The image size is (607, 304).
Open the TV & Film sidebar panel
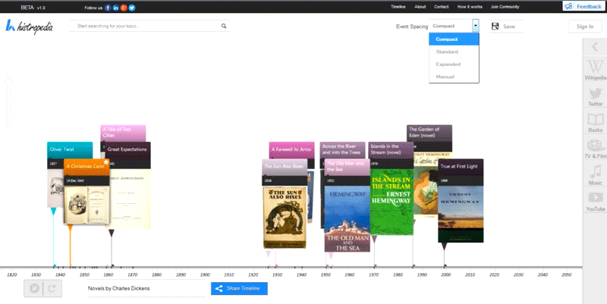595,149
